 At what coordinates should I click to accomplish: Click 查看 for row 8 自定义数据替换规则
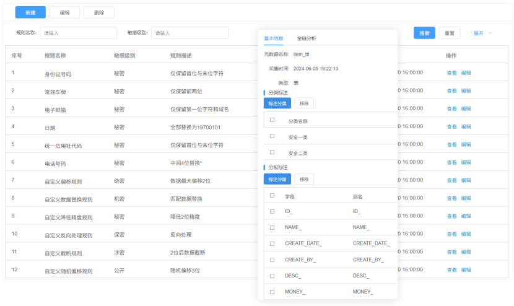(451, 198)
